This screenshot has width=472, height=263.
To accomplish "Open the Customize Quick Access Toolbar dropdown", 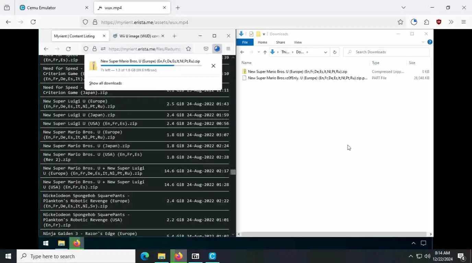I will pyautogui.click(x=264, y=34).
